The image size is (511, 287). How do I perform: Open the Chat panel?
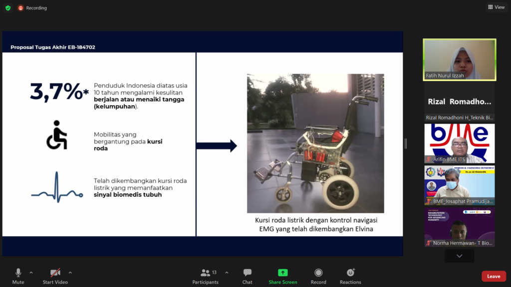coord(247,276)
